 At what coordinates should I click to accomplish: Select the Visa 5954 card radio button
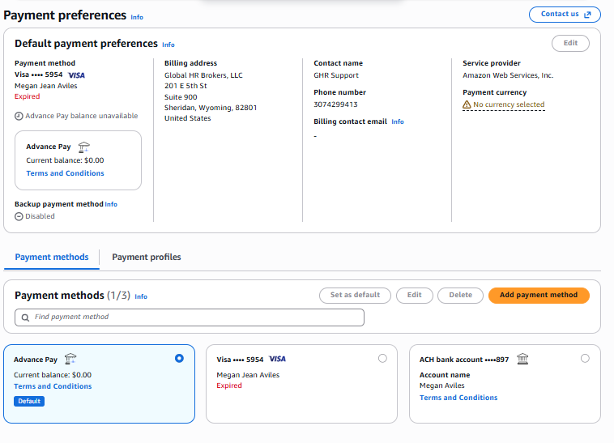[x=382, y=359]
